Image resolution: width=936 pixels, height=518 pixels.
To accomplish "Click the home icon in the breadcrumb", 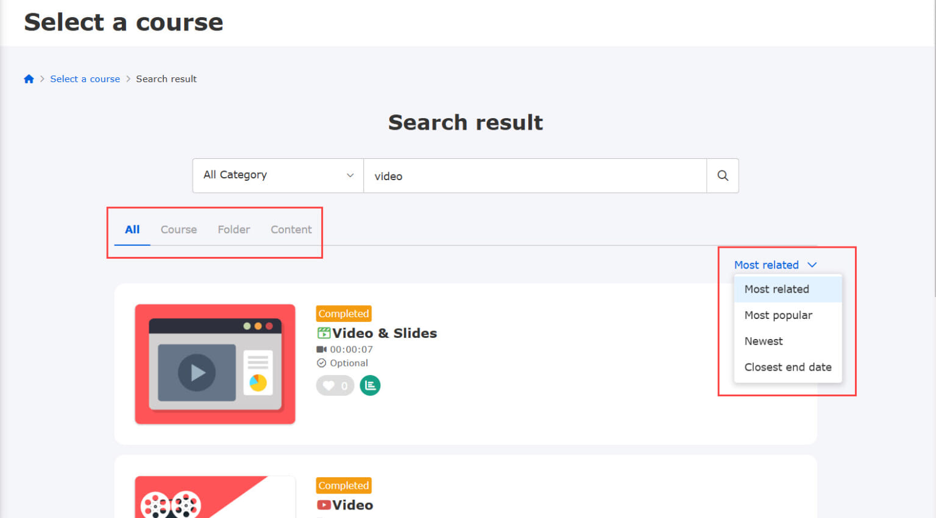I will click(29, 79).
